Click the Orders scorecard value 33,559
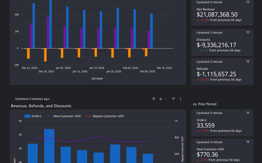The height and width of the screenshot is (163, 262). click(x=205, y=125)
